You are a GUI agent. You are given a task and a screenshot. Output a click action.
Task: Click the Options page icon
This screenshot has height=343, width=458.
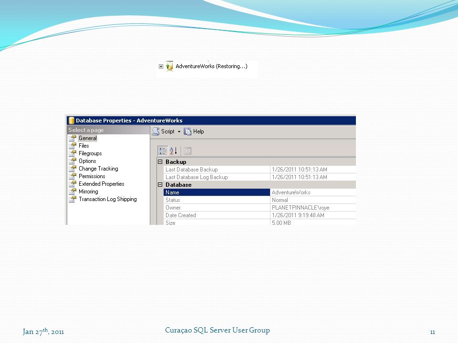(73, 161)
